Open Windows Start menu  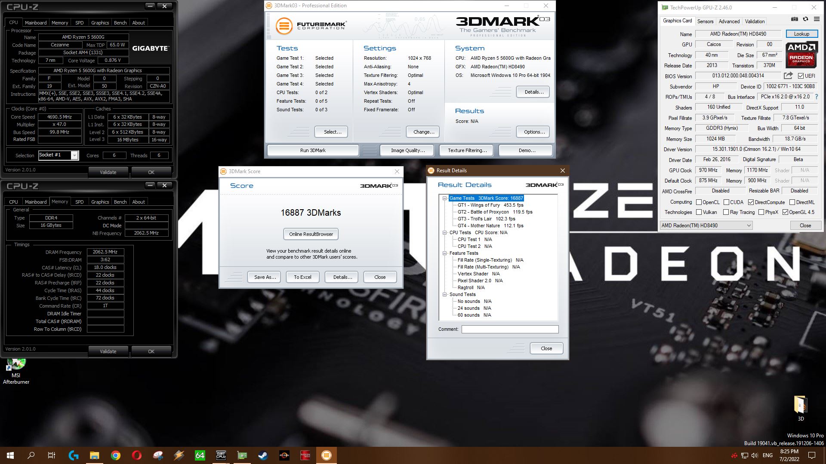(x=10, y=455)
